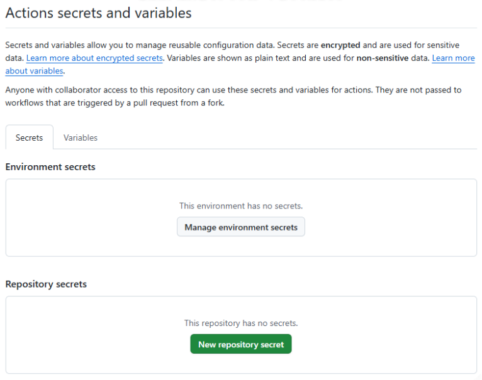Click the bold word 'encrypted'

point(340,45)
